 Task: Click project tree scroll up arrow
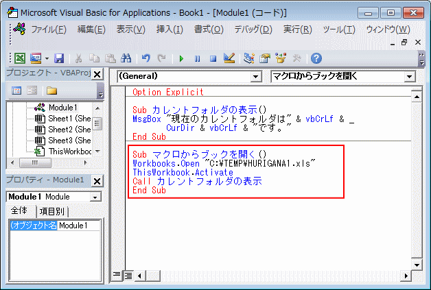click(97, 108)
